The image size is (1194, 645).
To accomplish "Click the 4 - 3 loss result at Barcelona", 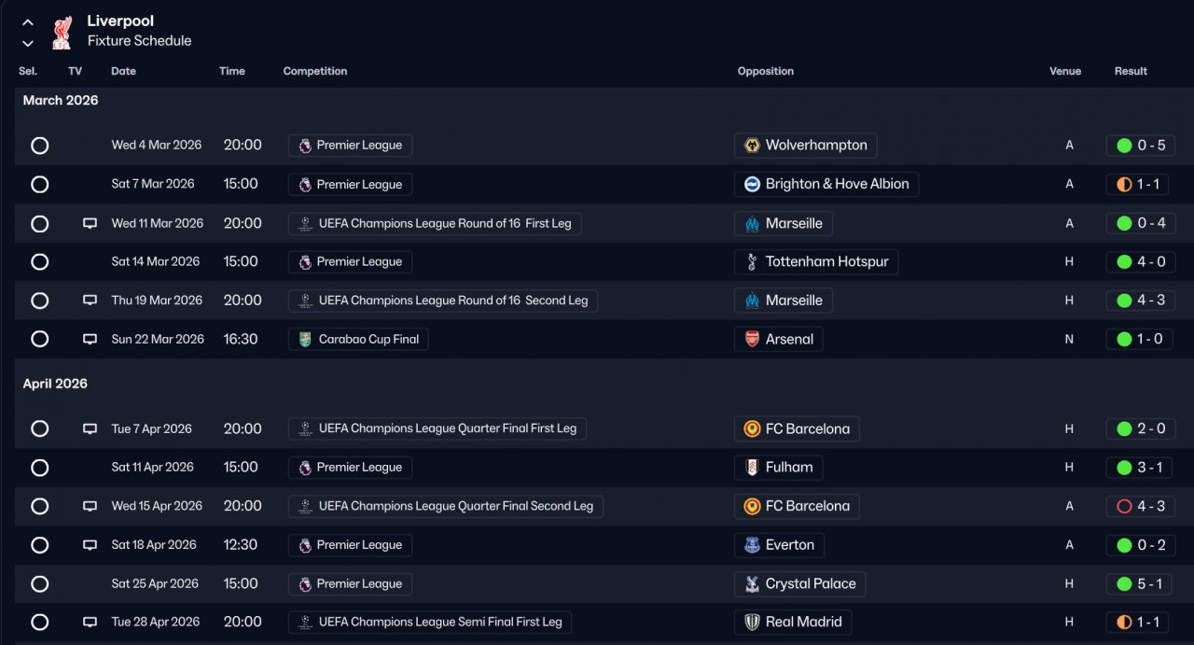I will click(x=1141, y=507).
